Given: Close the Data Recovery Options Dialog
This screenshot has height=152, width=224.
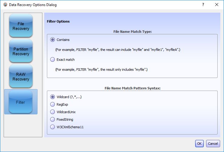Looking at the screenshot, I should click(x=216, y=5).
